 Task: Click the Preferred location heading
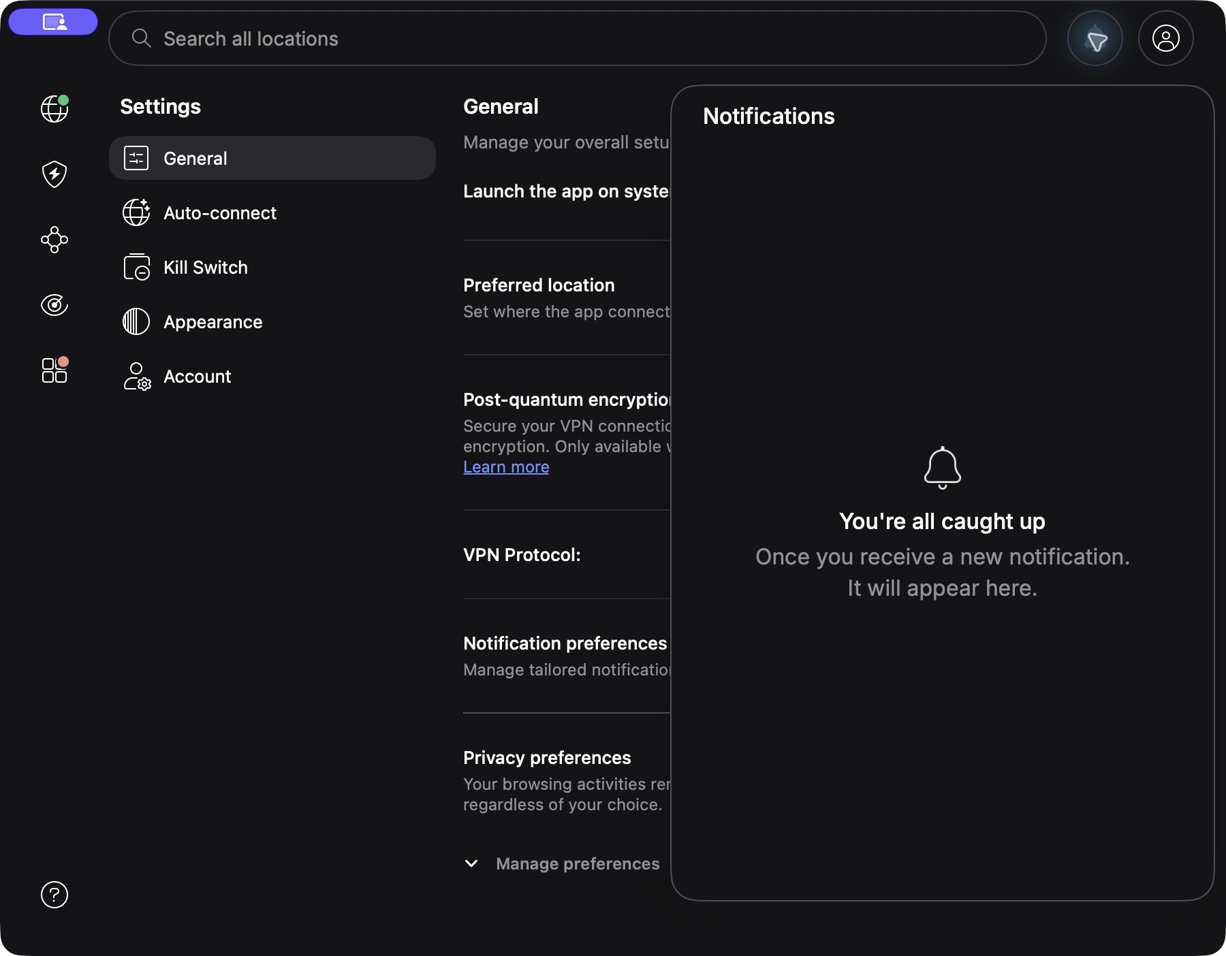539,285
